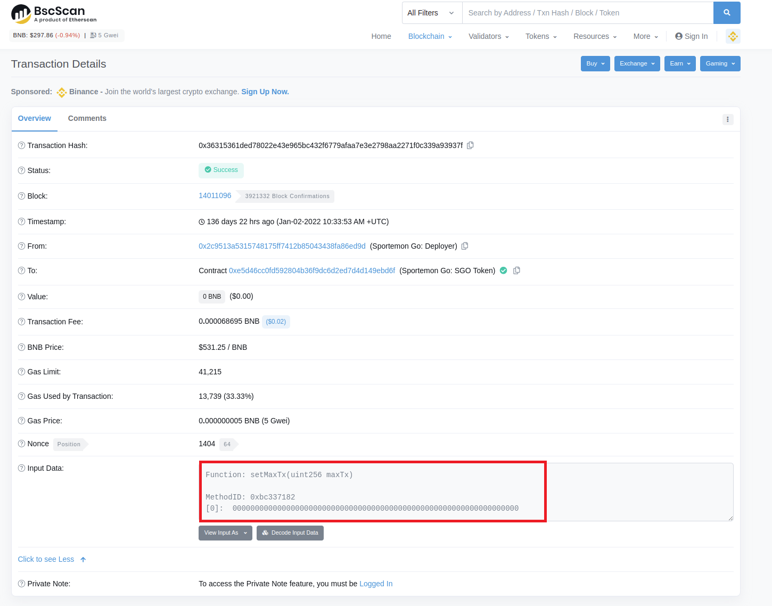Copy the transaction hash to clipboard
The image size is (772, 606).
470,145
